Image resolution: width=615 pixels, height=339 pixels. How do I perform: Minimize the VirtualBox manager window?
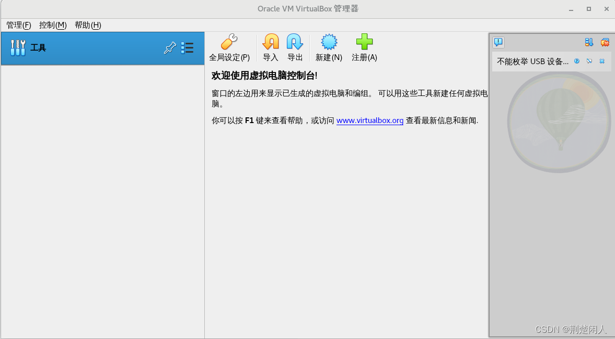click(x=571, y=9)
